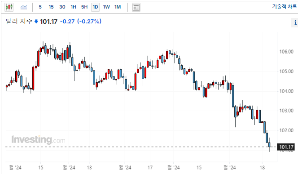Select the 30 minute interval
The width and height of the screenshot is (298, 174).
coord(62,7)
